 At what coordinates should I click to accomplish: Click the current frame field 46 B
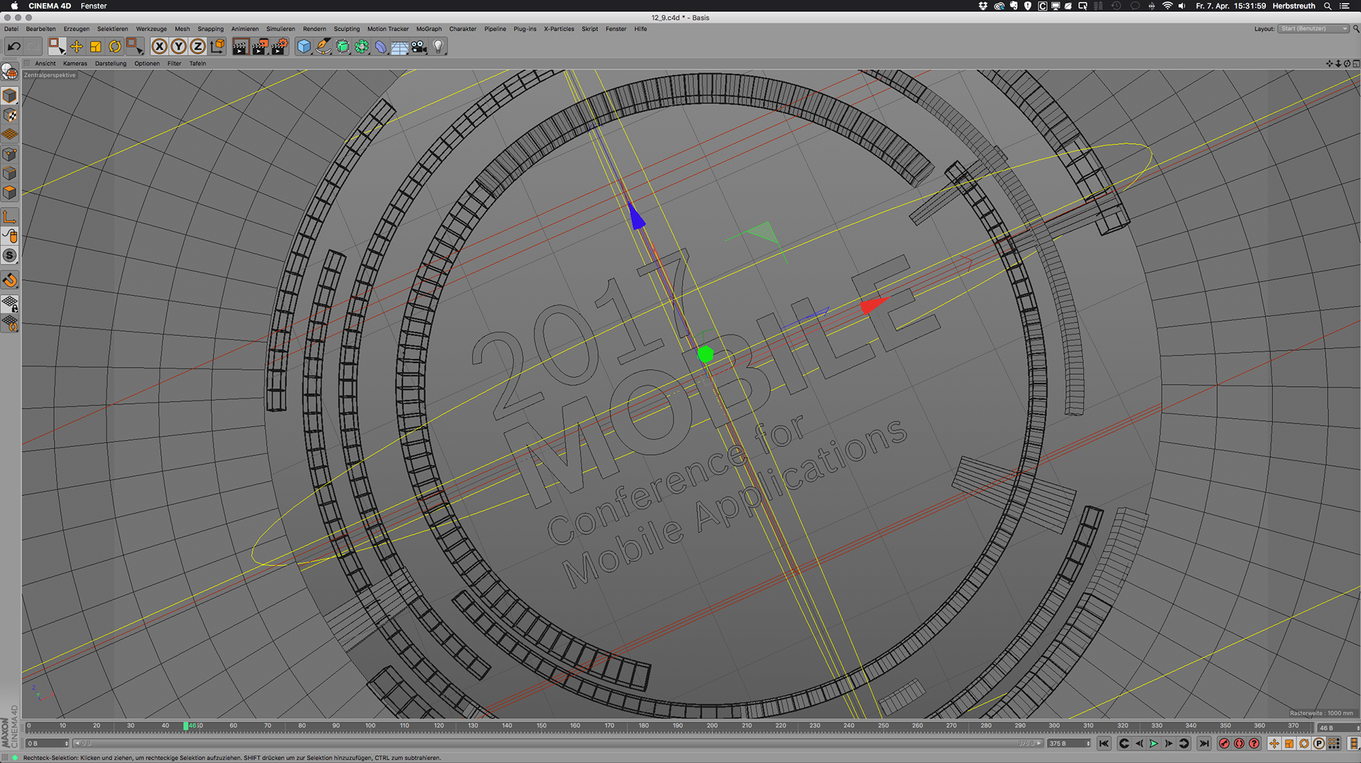pyautogui.click(x=1337, y=728)
